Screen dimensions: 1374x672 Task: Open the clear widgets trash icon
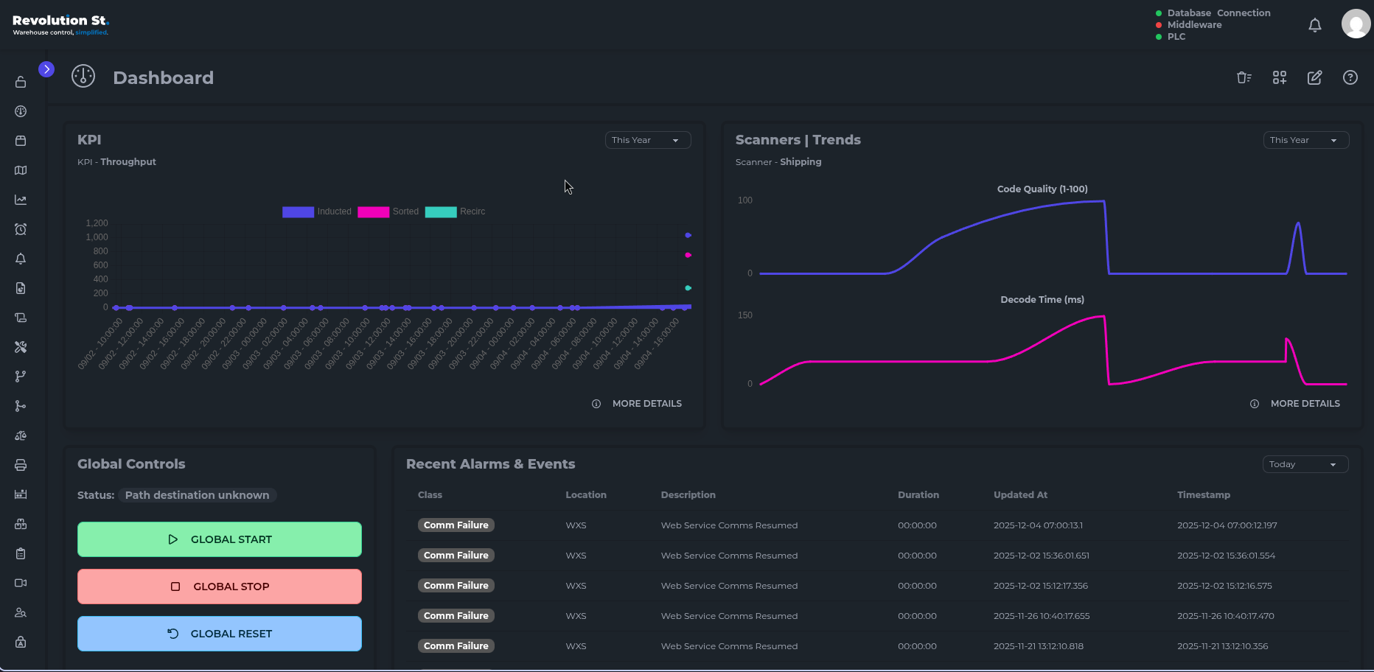pos(1244,77)
